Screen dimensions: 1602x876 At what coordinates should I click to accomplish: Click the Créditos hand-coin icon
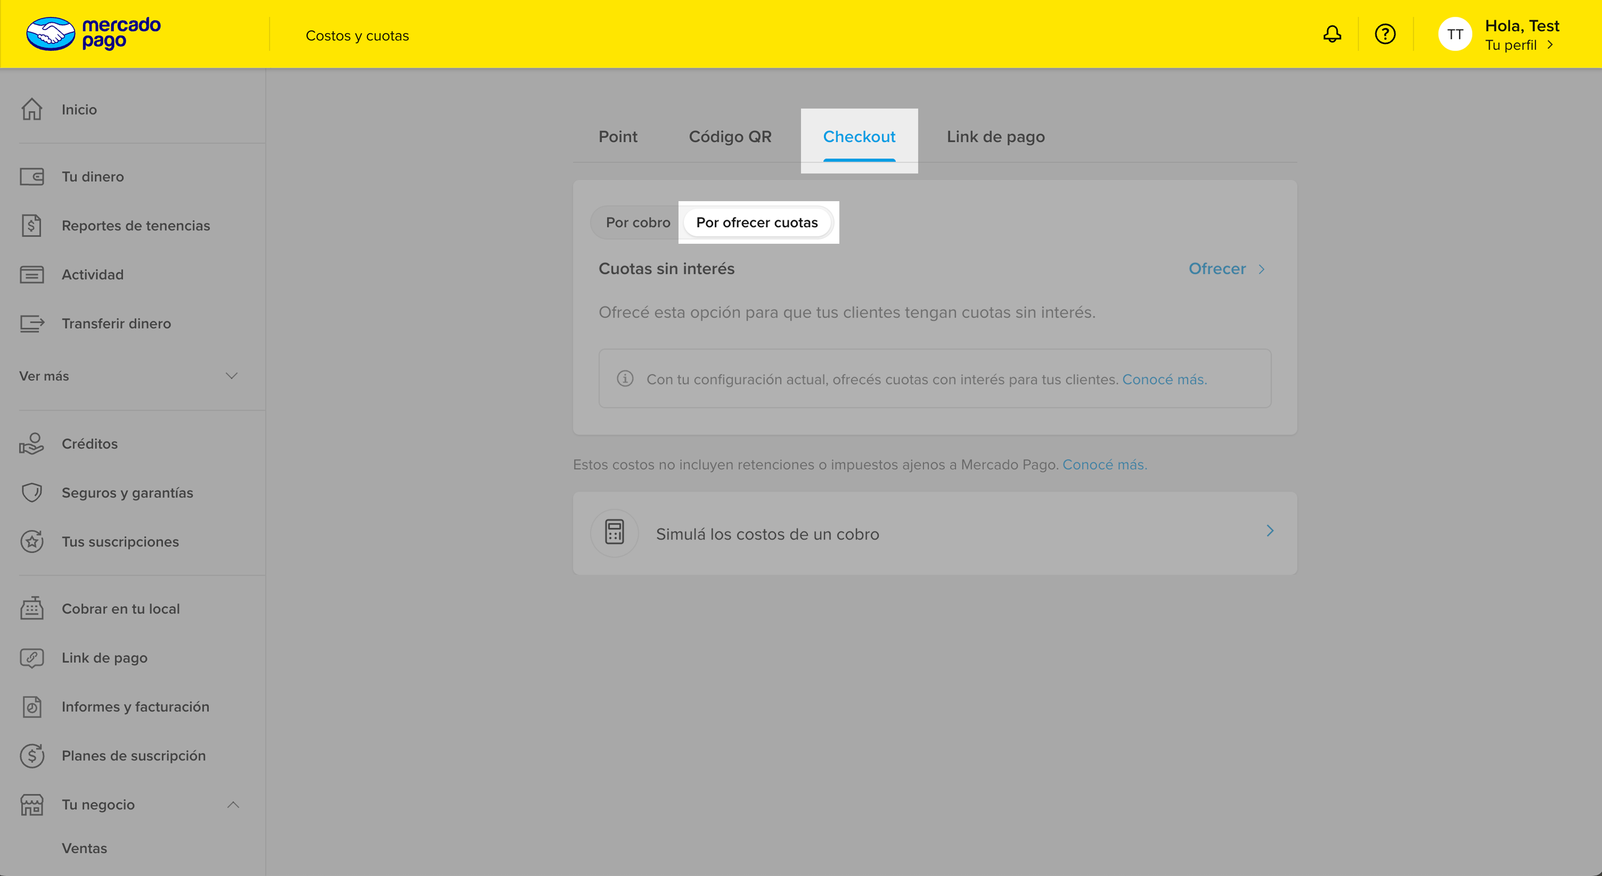pos(32,444)
